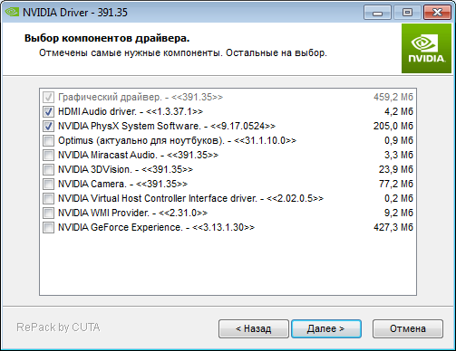The height and width of the screenshot is (351, 456).
Task: Cancel installation with Отмена button
Action: click(x=408, y=328)
